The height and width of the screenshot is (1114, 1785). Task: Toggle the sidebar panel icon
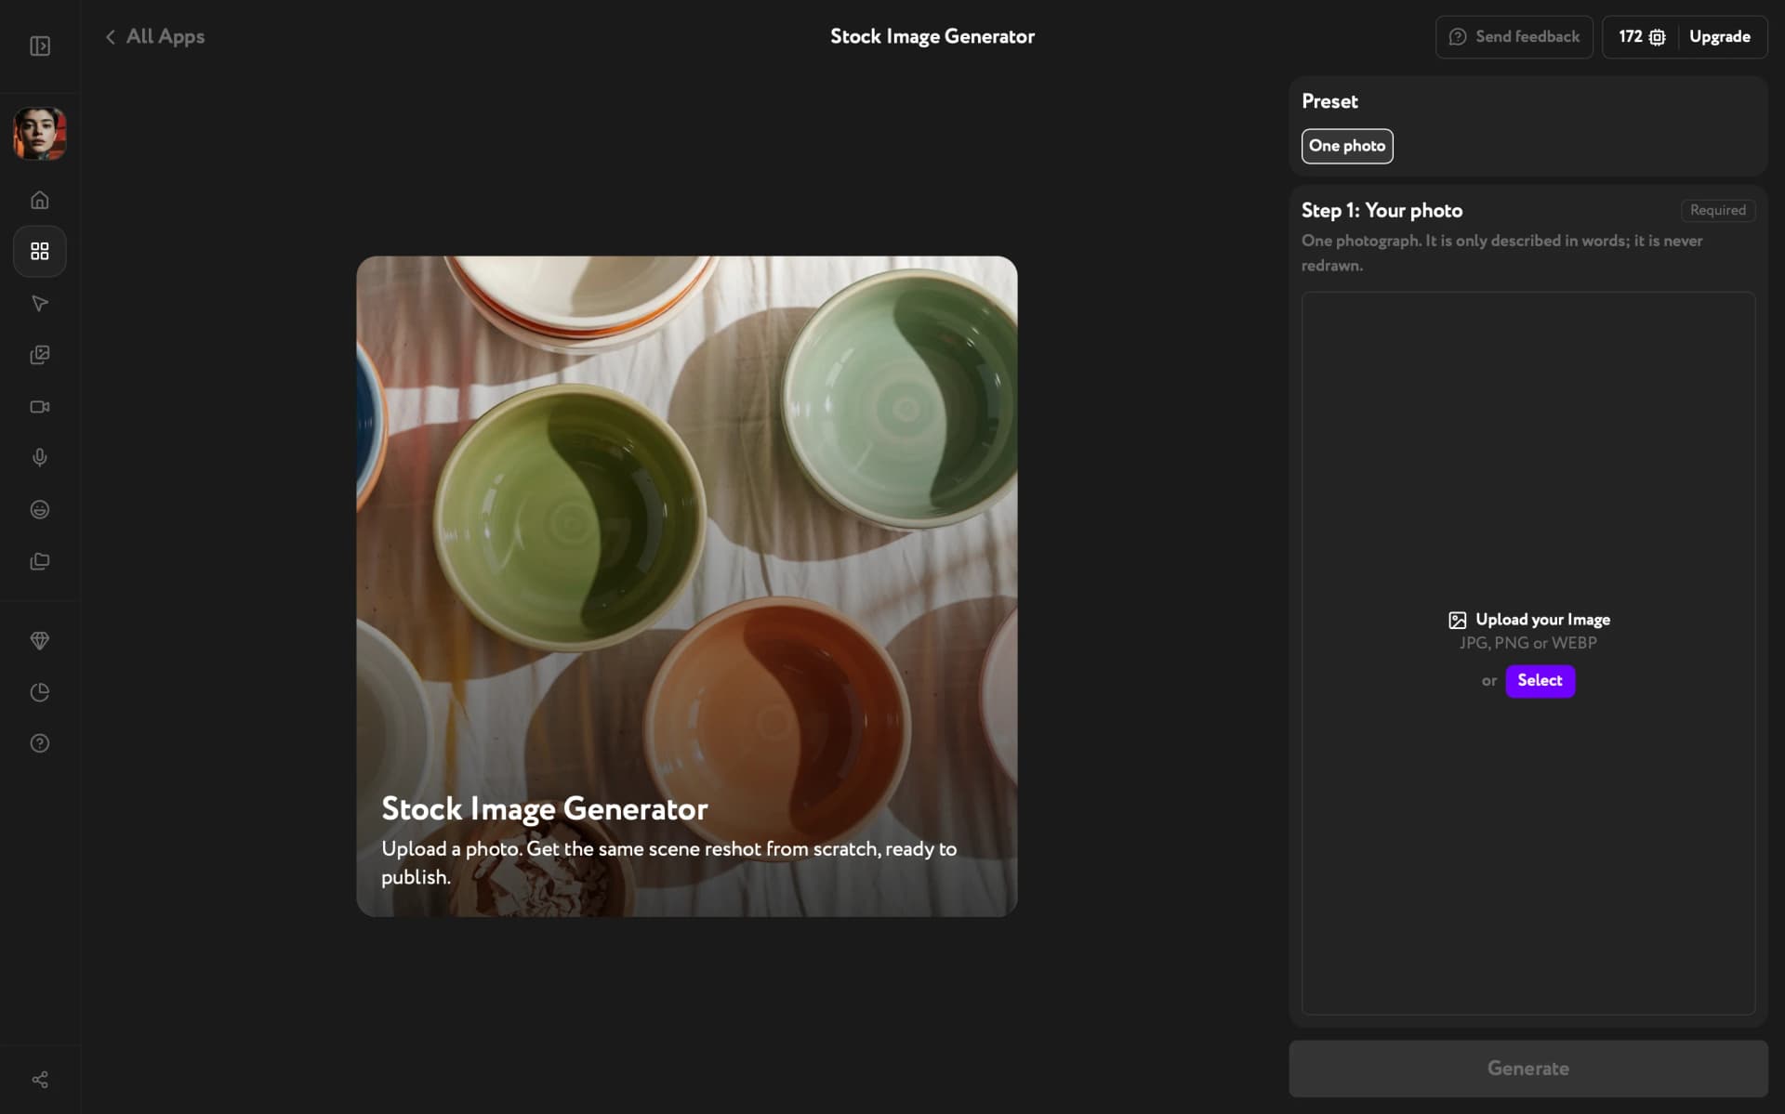[40, 46]
